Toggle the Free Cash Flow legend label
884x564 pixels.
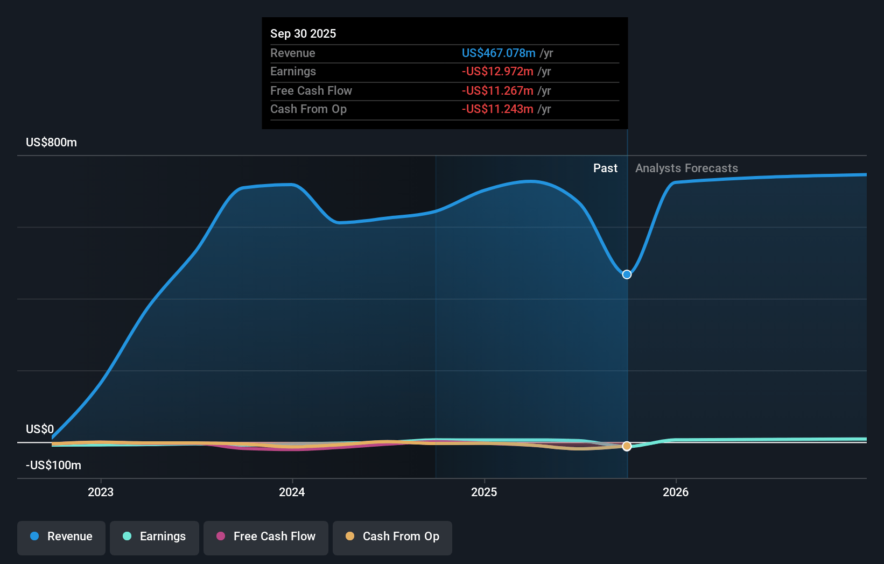click(x=274, y=536)
